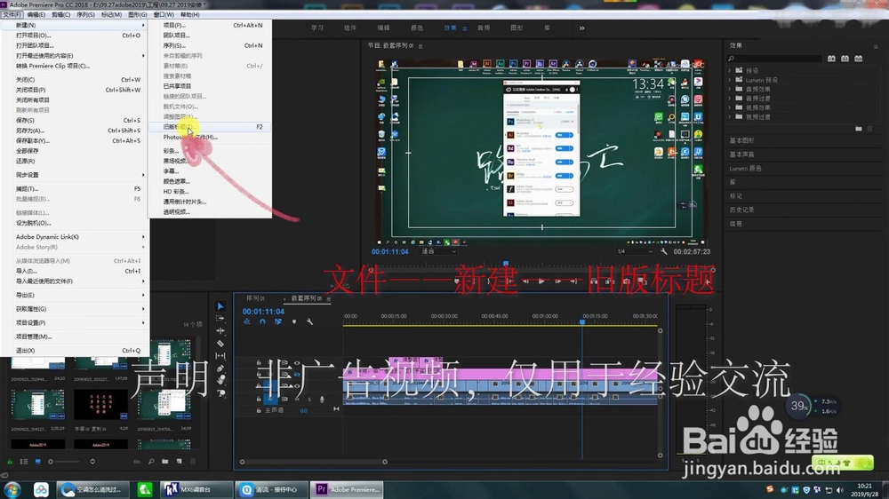Image resolution: width=889 pixels, height=499 pixels.
Task: Expand 视频过渡 folder
Action: click(730, 116)
